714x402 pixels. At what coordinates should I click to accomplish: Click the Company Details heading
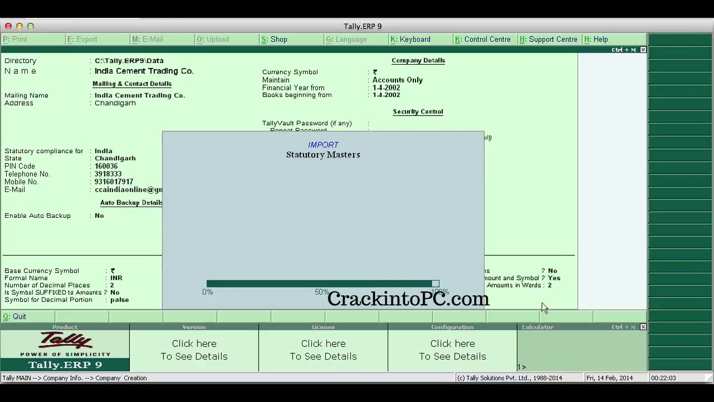point(418,60)
